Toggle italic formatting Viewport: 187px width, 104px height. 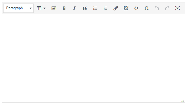74,8
